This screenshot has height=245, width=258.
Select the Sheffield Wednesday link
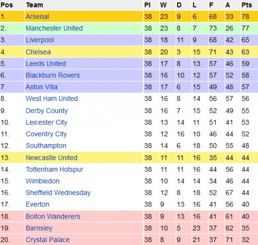click(58, 193)
